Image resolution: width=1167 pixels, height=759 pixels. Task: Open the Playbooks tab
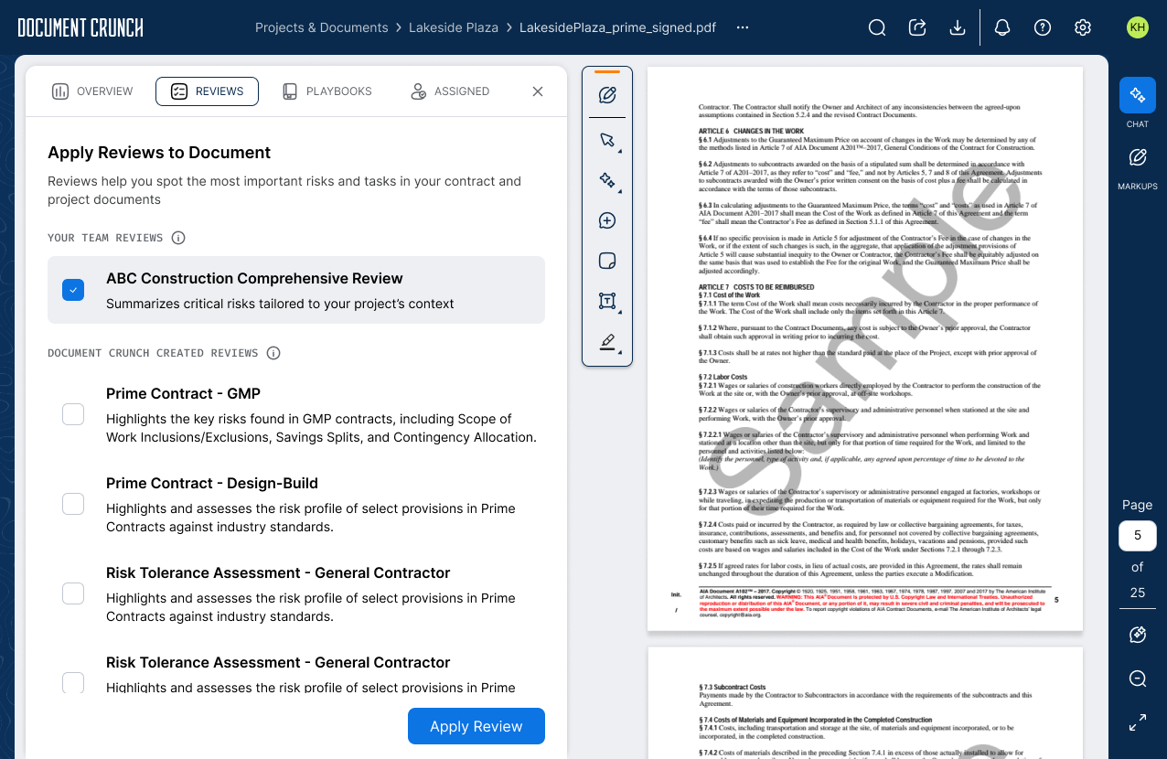(x=327, y=91)
